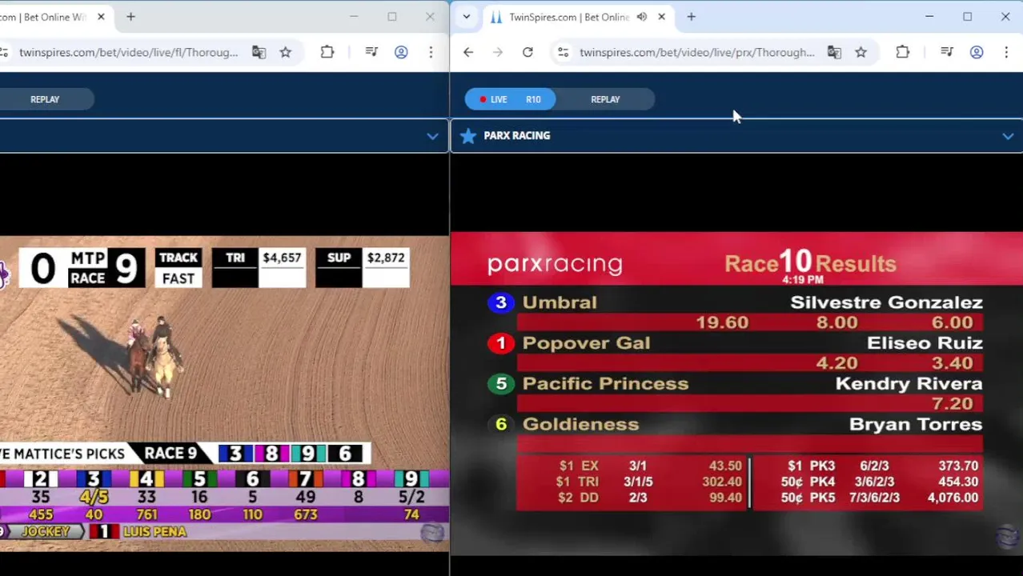This screenshot has height=576, width=1023.
Task: Mute the right TwinSpires tab audio
Action: click(642, 17)
